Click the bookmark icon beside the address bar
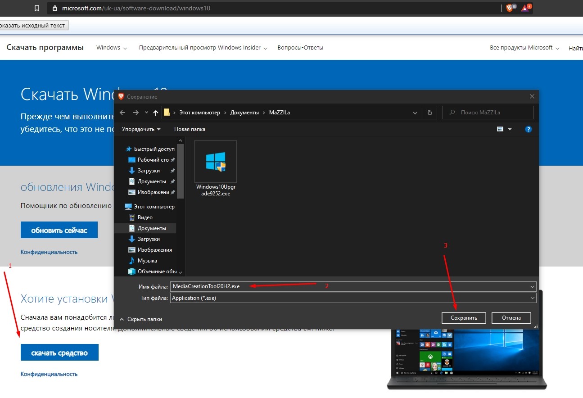The image size is (583, 398). pyautogui.click(x=37, y=8)
